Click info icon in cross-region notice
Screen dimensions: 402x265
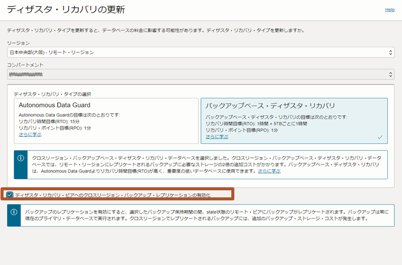[x=21, y=158]
